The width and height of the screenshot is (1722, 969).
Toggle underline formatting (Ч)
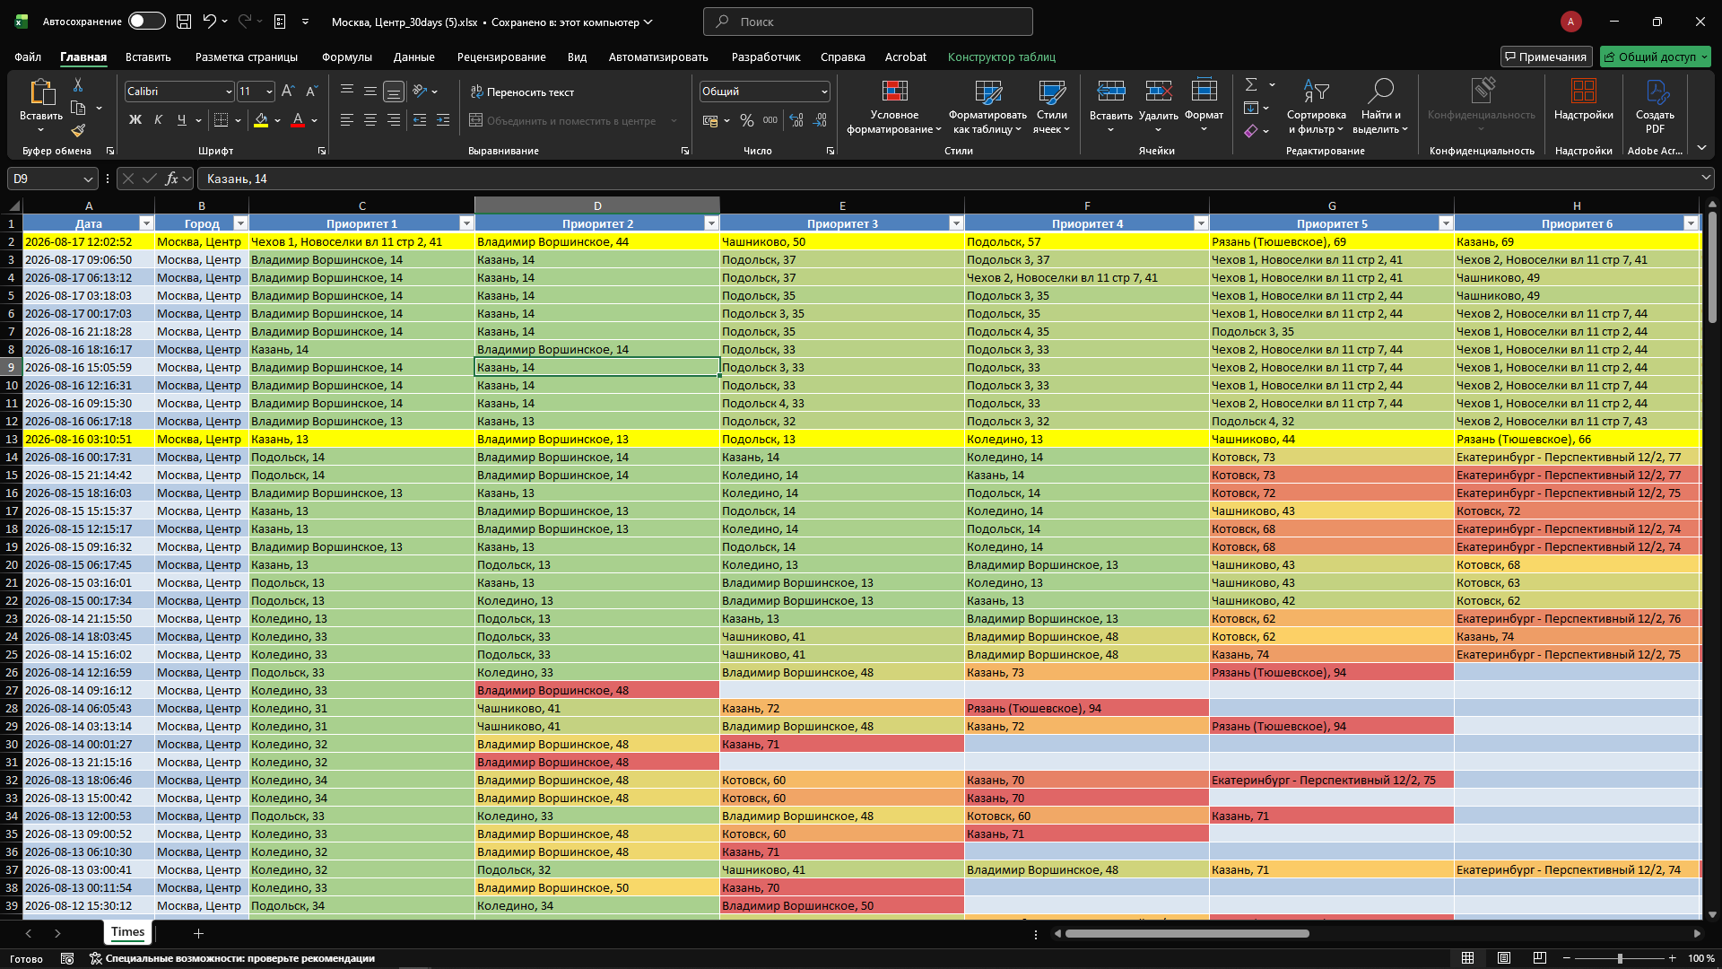pyautogui.click(x=182, y=120)
